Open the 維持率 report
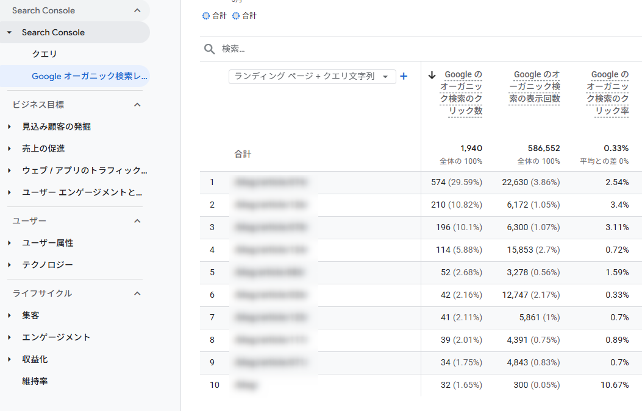Image resolution: width=642 pixels, height=411 pixels. (x=35, y=381)
